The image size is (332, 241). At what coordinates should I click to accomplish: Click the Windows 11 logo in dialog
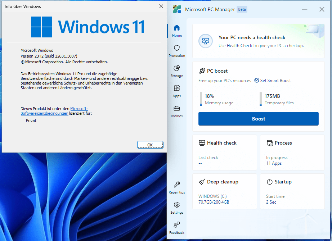pos(88,27)
